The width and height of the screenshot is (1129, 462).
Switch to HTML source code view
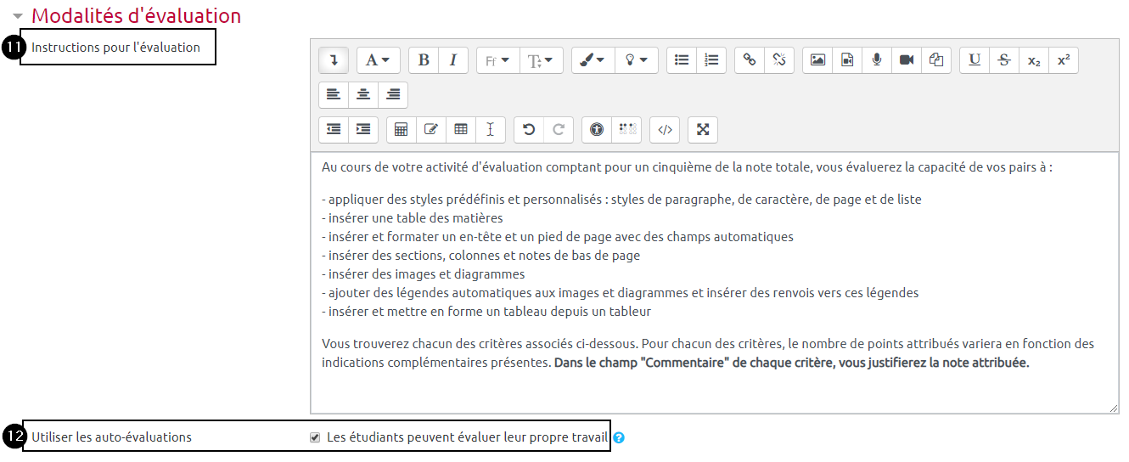coord(665,129)
